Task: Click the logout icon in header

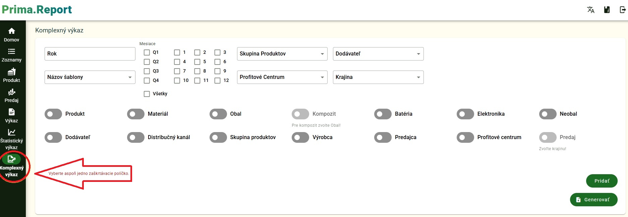Action: click(622, 10)
